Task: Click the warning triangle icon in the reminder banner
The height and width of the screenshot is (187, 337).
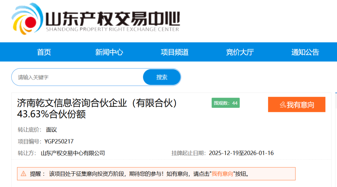Action: [x=23, y=174]
